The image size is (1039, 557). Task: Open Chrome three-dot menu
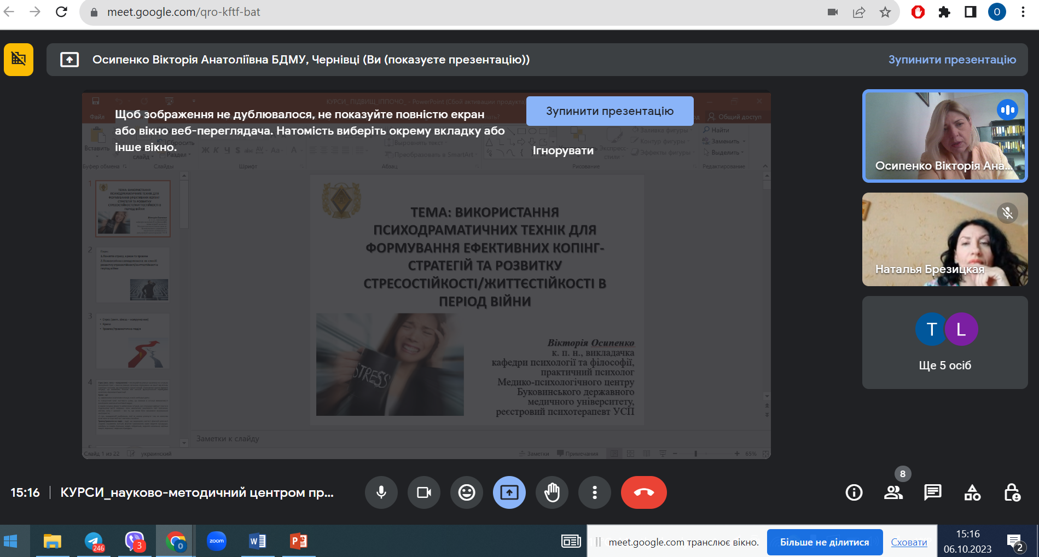coord(1023,12)
